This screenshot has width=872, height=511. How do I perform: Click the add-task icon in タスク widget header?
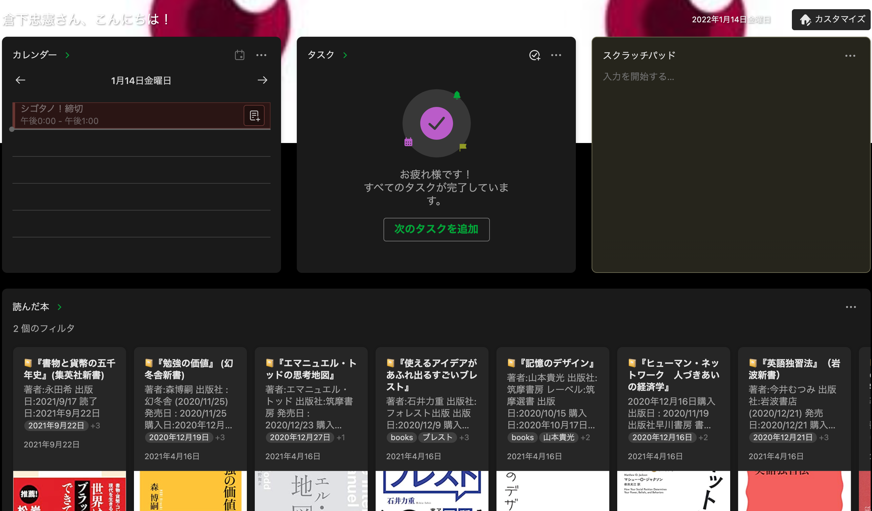point(534,55)
